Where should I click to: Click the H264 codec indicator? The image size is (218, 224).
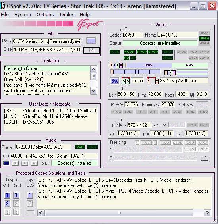coord(204,43)
